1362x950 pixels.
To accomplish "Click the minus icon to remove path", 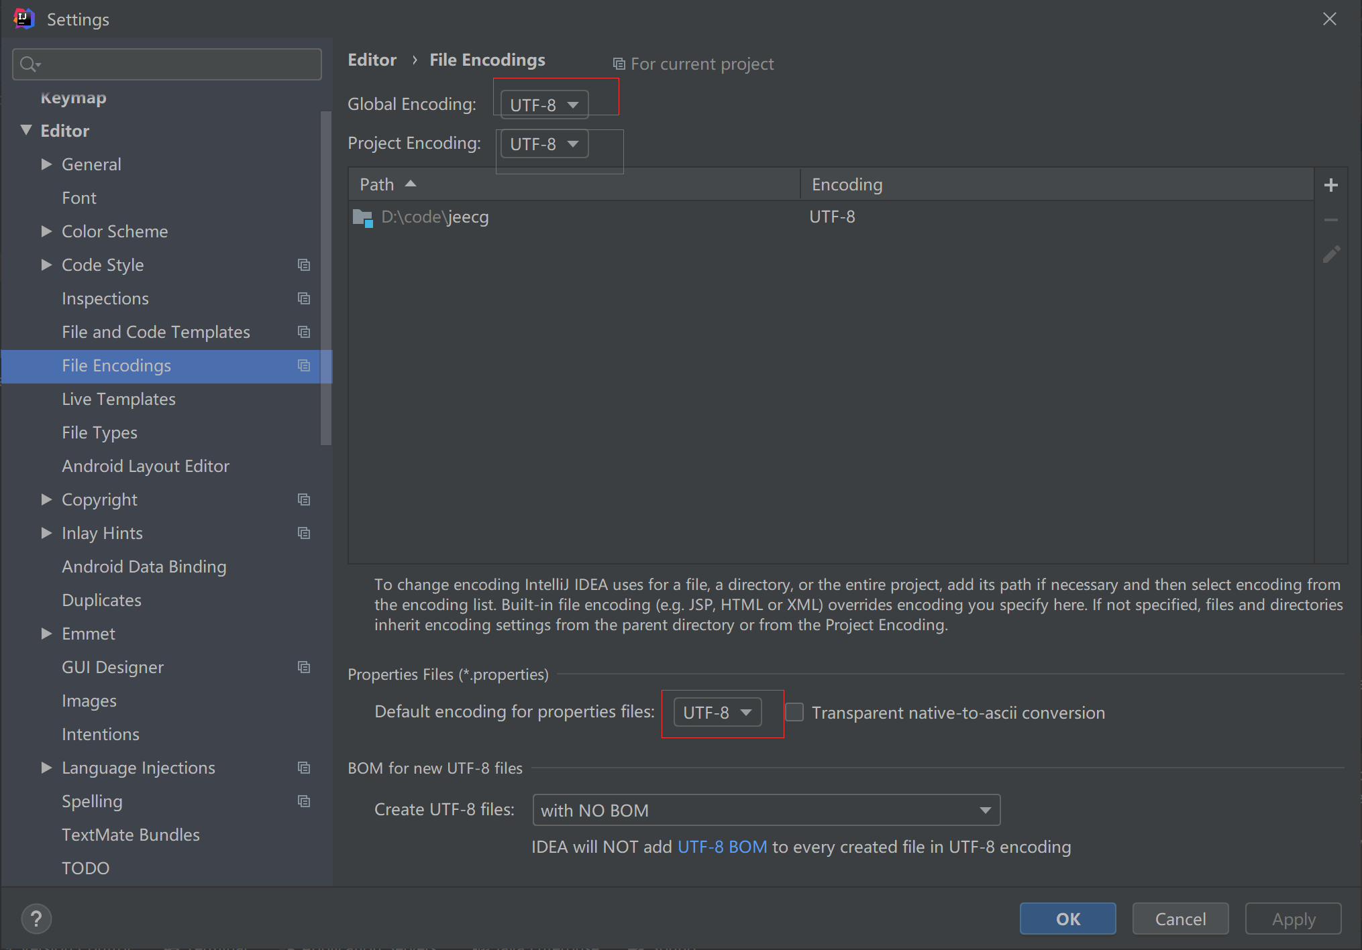I will click(x=1331, y=220).
